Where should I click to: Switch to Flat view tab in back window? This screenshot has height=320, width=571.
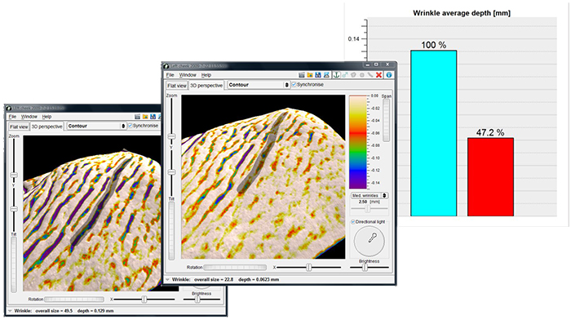pos(19,127)
